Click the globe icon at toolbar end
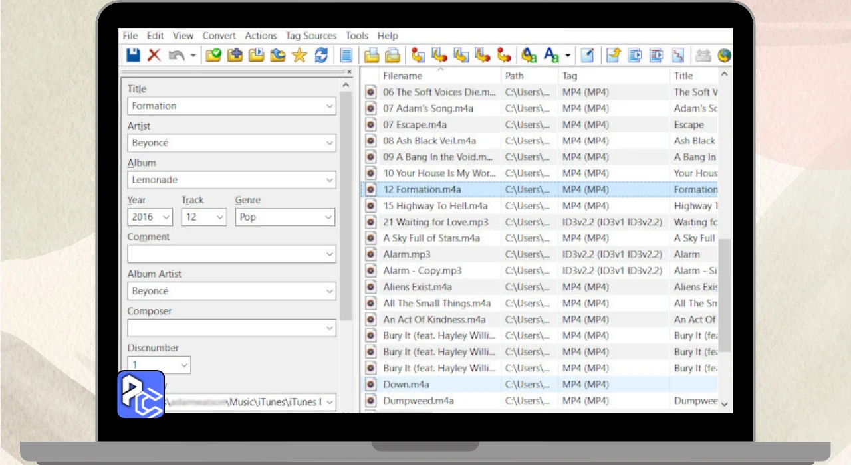The width and height of the screenshot is (851, 465). coord(724,55)
